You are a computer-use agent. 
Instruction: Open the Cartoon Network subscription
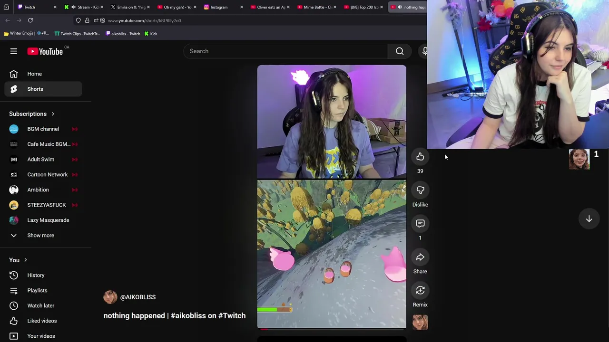(43, 175)
